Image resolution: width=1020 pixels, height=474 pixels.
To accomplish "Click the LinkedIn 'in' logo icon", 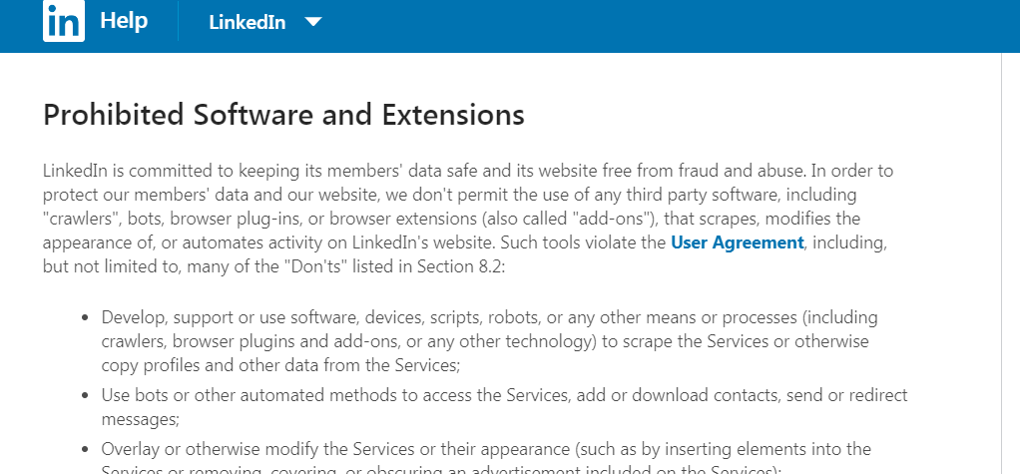I will click(63, 21).
